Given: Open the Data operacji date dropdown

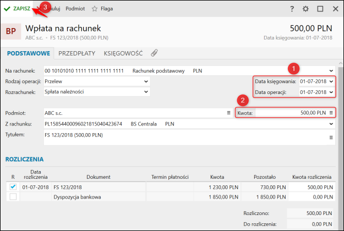Looking at the screenshot, I should [331, 92].
